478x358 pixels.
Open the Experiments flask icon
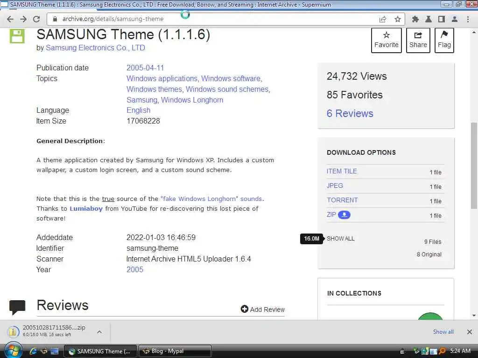tap(429, 19)
